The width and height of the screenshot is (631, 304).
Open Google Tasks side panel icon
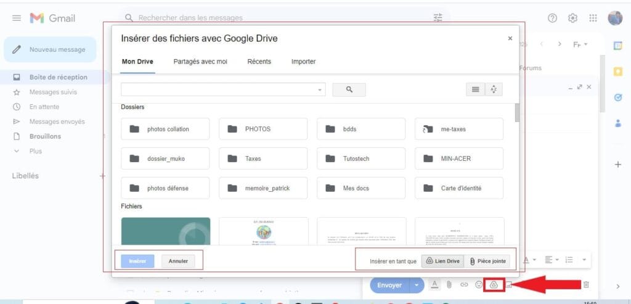(x=617, y=98)
